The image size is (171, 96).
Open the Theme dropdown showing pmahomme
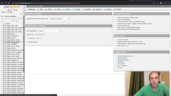click(40, 34)
